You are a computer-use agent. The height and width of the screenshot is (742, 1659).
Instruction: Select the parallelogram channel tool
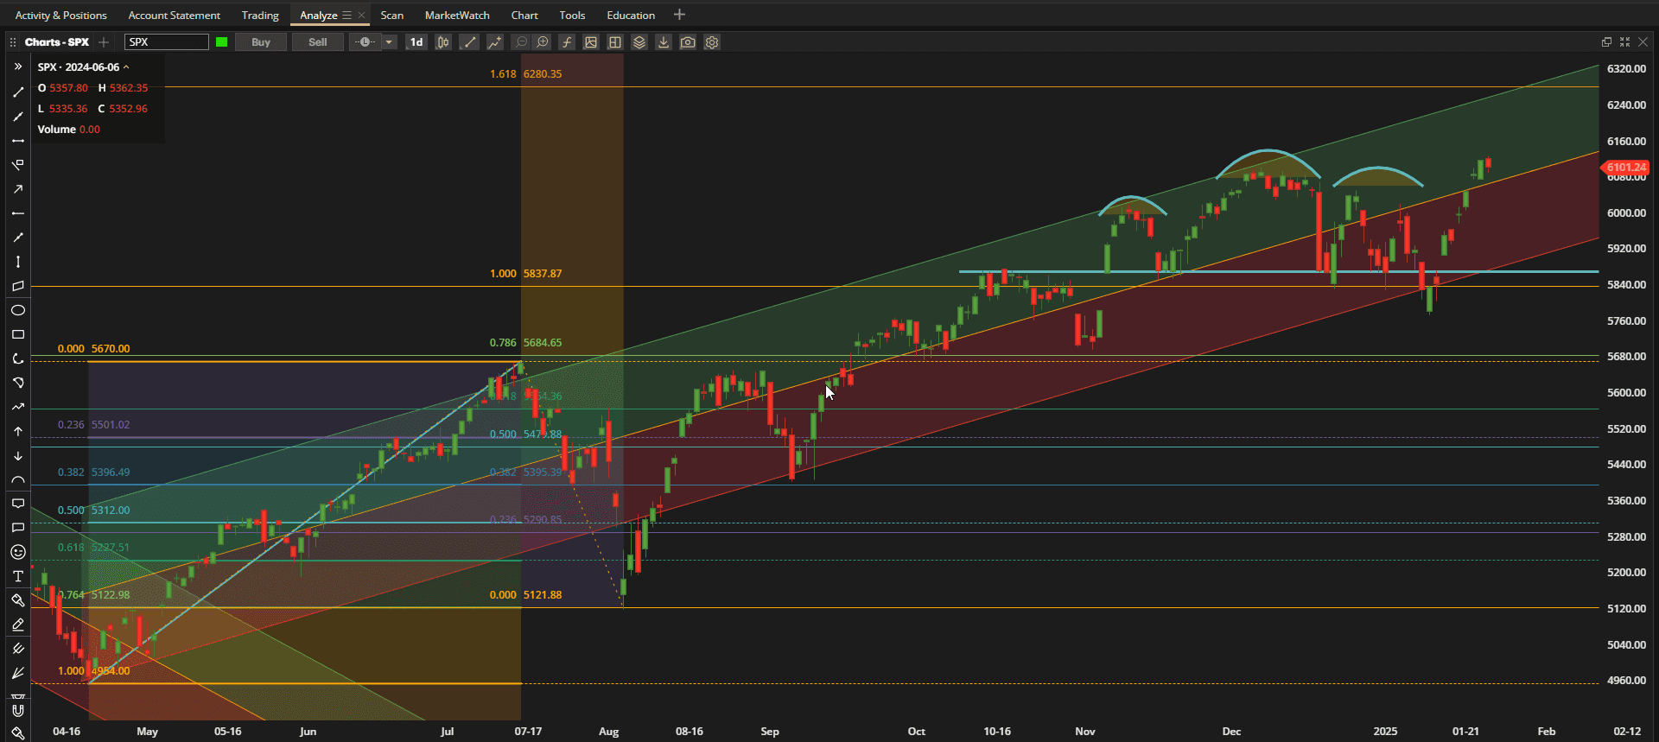point(18,286)
